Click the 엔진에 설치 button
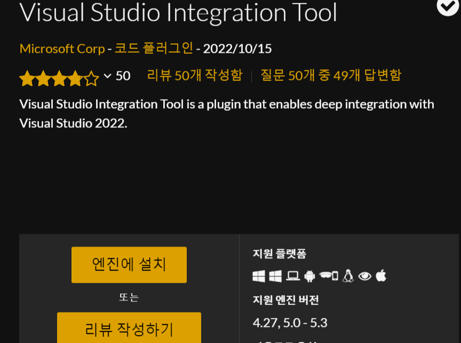The width and height of the screenshot is (461, 343). point(129,265)
